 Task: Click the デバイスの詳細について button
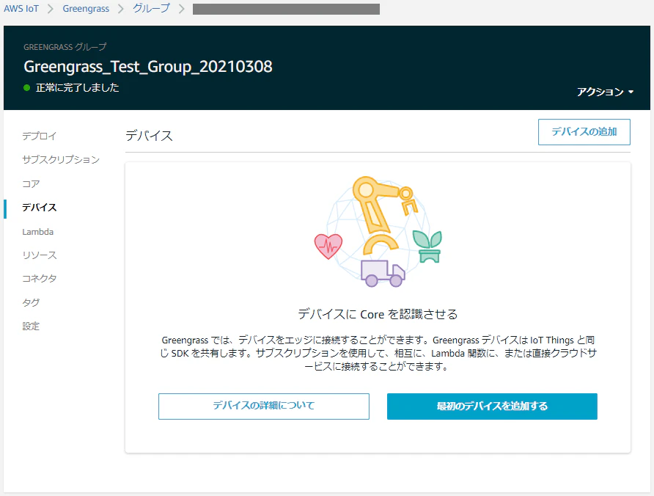264,406
